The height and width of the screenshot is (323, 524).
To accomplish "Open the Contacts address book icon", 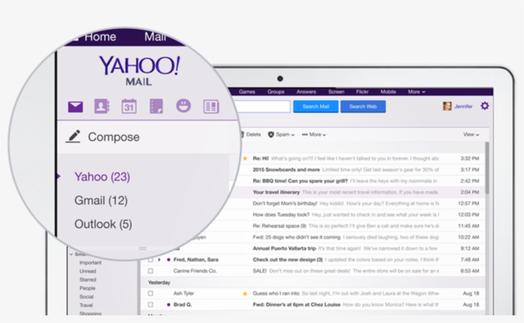I will [102, 107].
